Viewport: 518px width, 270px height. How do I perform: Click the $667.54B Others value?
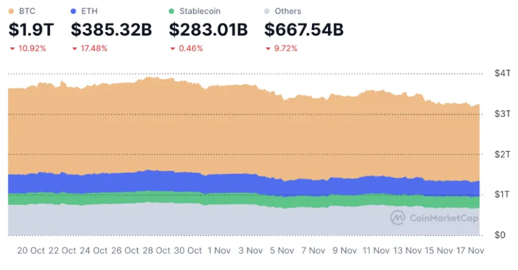304,29
